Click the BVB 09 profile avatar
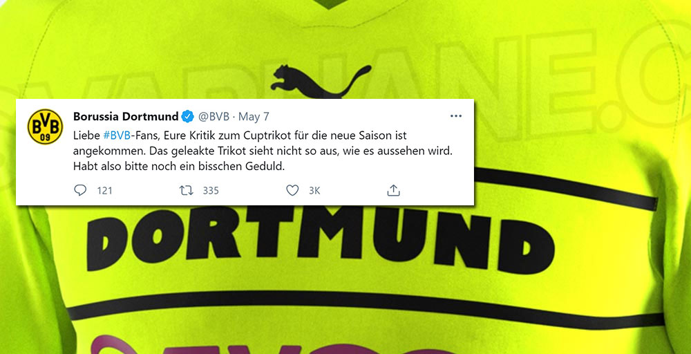Image resolution: width=691 pixels, height=354 pixels. (x=46, y=127)
